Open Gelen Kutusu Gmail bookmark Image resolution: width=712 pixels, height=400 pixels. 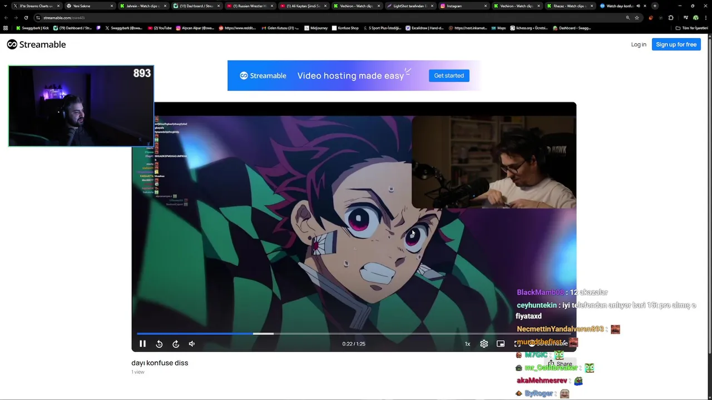point(280,28)
